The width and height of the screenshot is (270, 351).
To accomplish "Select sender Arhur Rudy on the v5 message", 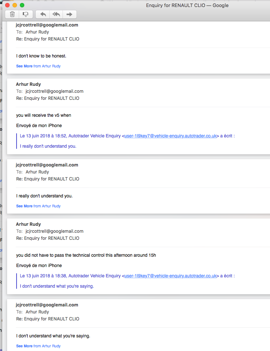I will [28, 84].
